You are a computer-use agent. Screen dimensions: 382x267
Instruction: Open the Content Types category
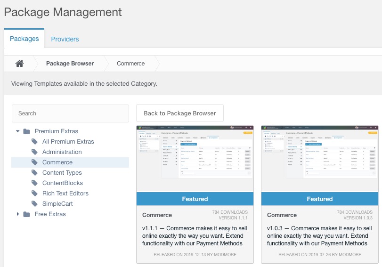[62, 173]
